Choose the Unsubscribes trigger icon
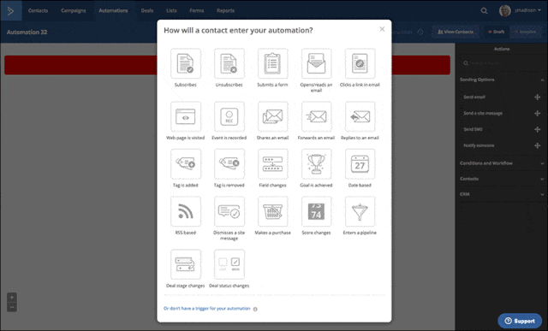Screen dimensions: 548x331 229,63
